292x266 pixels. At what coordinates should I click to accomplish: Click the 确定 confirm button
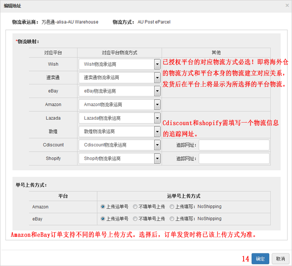(260, 258)
